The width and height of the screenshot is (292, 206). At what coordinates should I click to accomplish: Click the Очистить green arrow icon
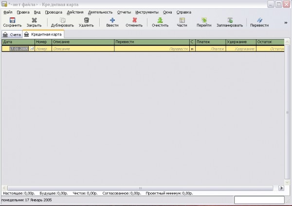click(160, 20)
